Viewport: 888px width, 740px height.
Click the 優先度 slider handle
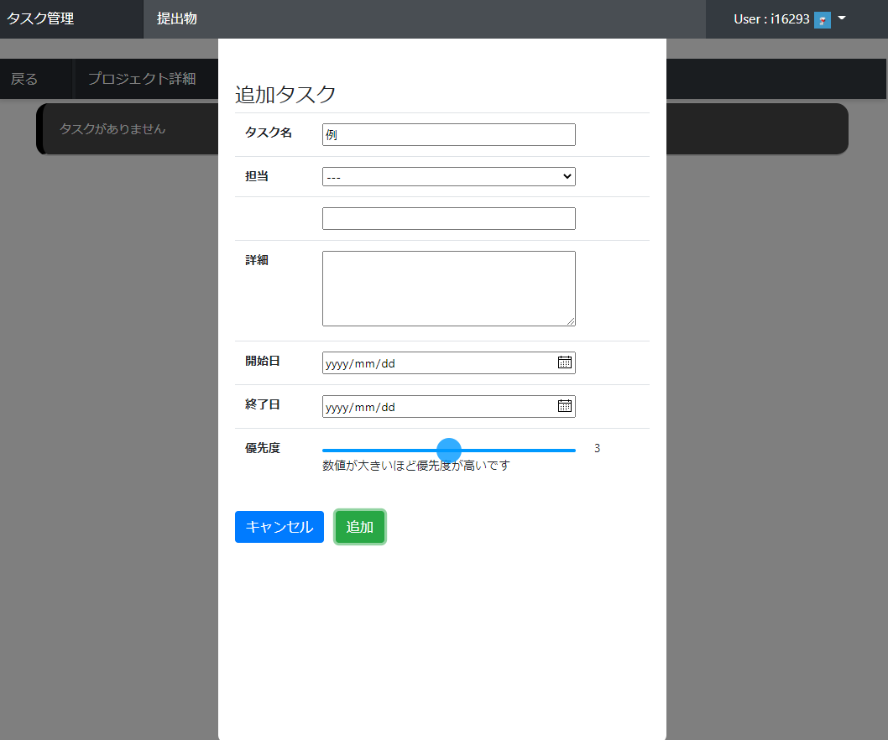click(x=449, y=450)
